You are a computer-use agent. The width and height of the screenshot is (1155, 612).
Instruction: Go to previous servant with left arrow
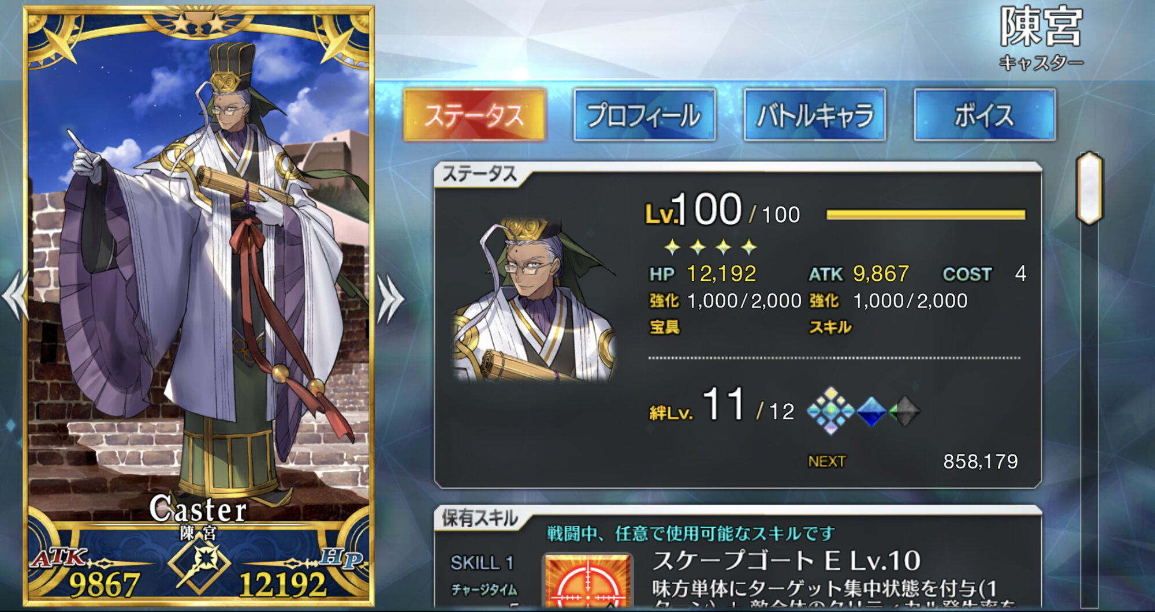(16, 295)
